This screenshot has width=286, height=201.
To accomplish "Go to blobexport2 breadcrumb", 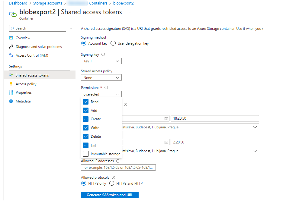I will coord(123,3).
